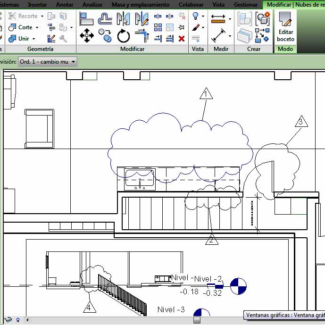Switch to the Vista ribbon tab
325x325 pixels.
pyautogui.click(x=218, y=5)
